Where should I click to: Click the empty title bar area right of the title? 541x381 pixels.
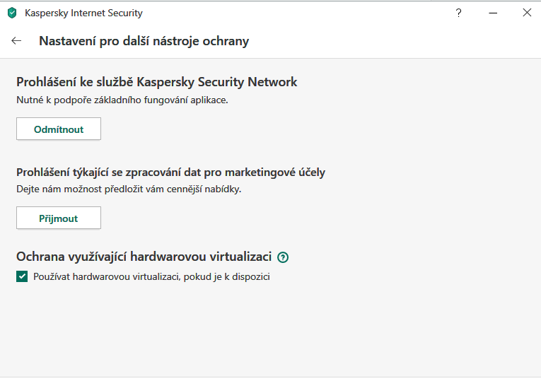click(297, 13)
